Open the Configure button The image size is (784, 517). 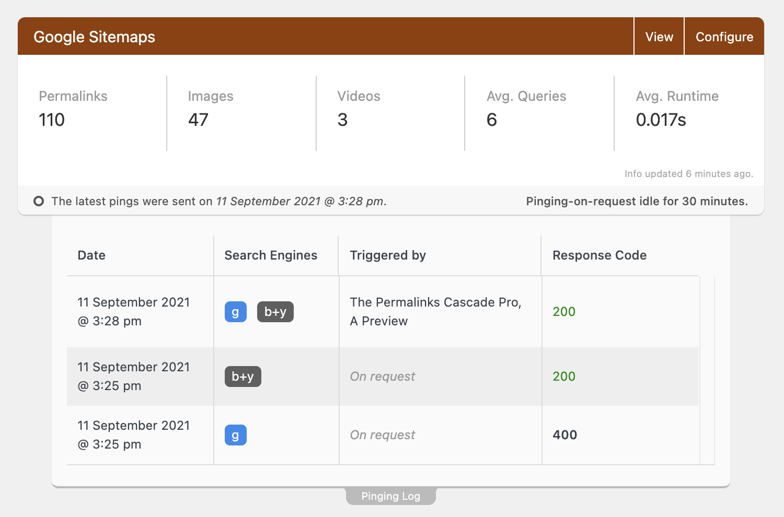coord(724,37)
